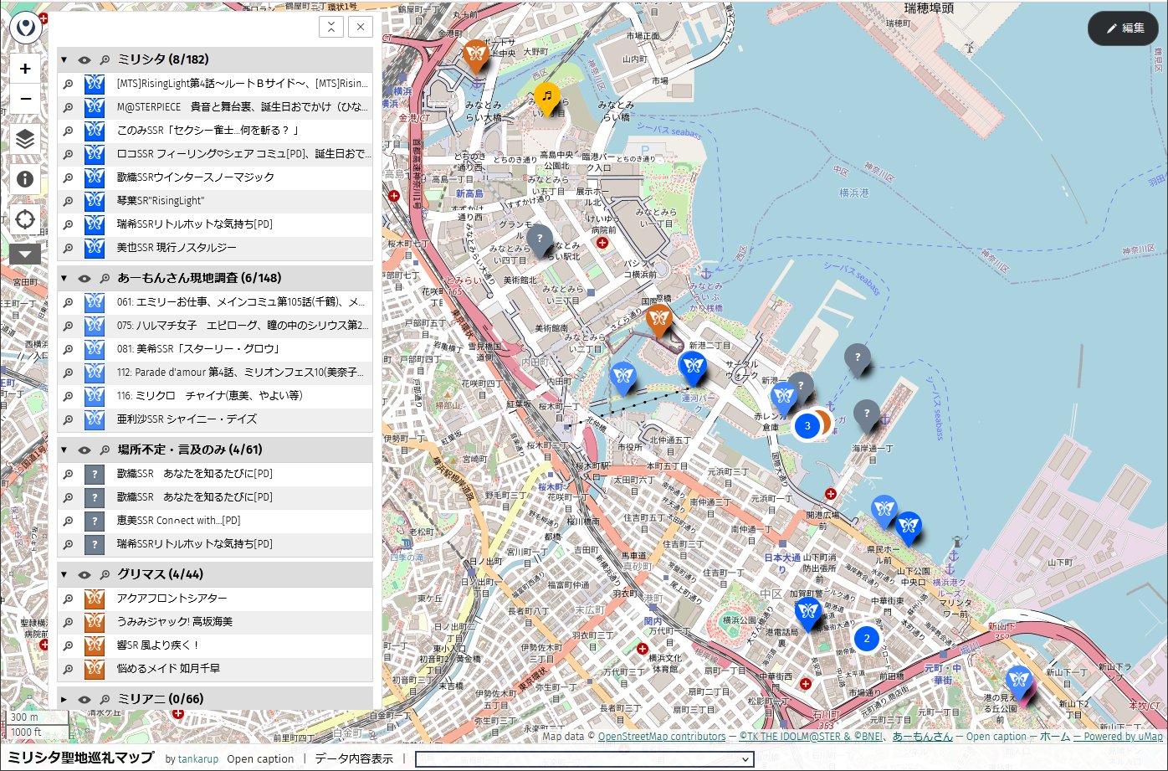Toggle visibility of ミリアニ layer

click(x=84, y=699)
